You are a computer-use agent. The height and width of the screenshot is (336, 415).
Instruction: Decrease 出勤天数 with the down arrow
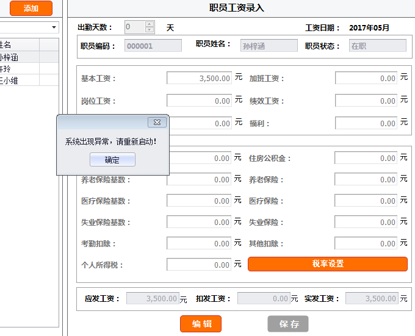click(150, 30)
